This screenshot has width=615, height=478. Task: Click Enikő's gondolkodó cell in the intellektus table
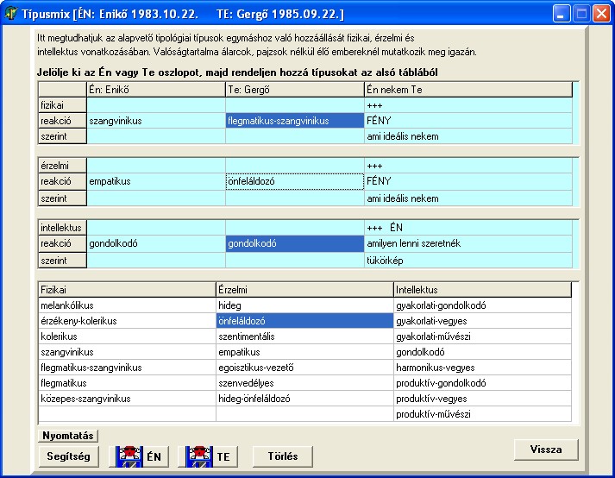coord(156,243)
